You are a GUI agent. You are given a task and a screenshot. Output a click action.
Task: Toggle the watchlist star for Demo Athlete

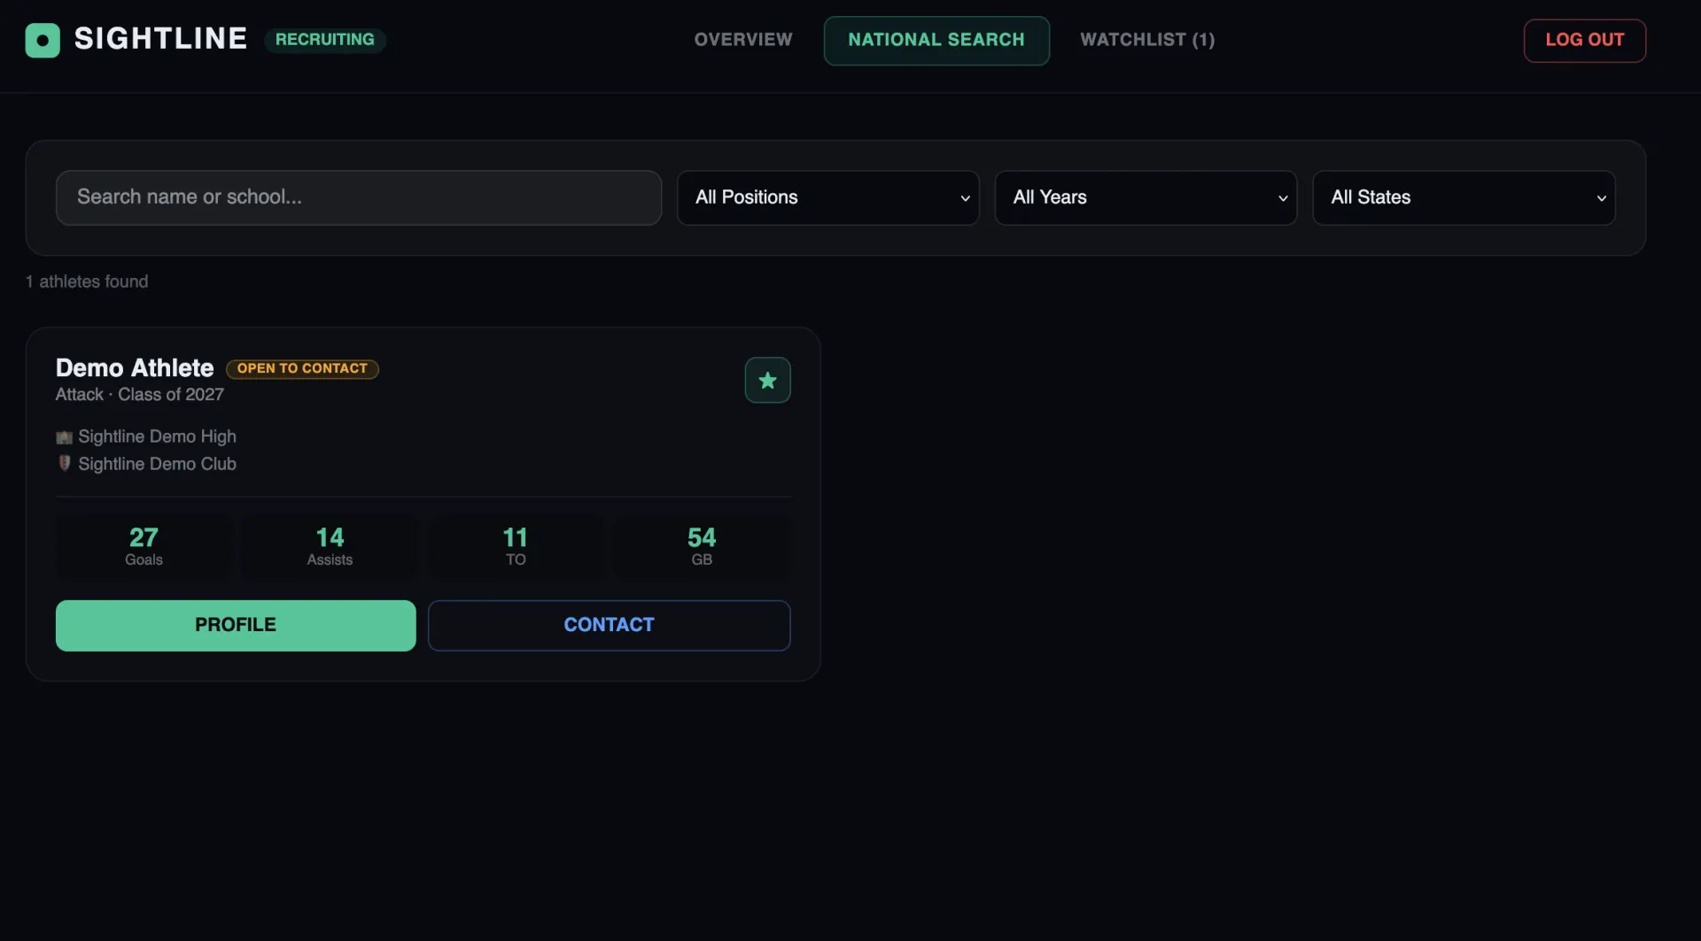click(x=767, y=380)
